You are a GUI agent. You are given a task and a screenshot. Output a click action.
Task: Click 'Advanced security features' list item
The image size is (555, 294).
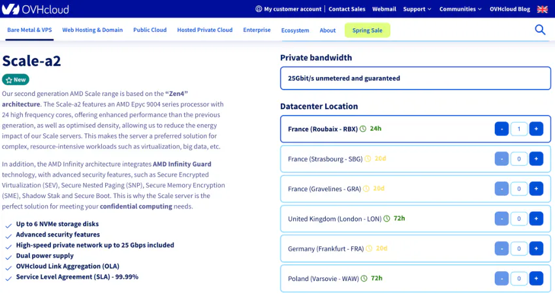pos(57,235)
